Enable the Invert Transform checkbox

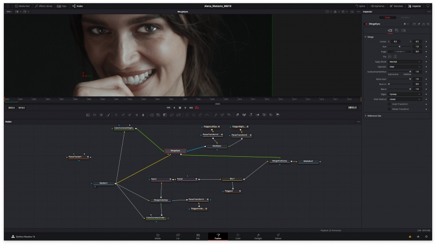[x=389, y=103]
